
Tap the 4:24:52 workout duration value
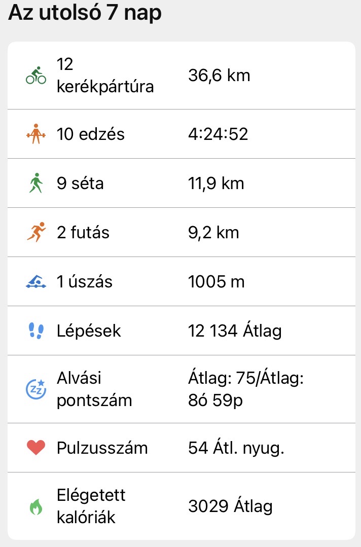tap(218, 134)
